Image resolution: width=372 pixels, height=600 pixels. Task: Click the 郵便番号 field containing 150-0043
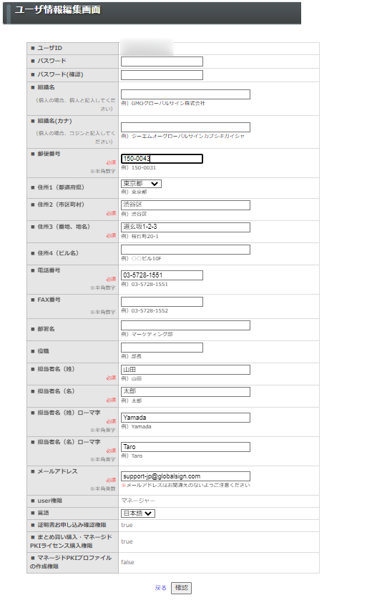(x=162, y=159)
